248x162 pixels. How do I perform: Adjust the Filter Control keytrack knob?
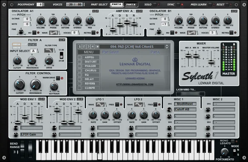54,87
